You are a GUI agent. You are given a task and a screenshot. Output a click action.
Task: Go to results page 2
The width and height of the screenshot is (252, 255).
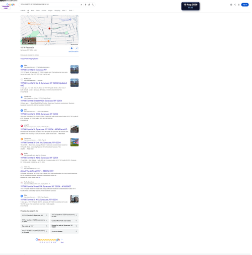click(41, 242)
